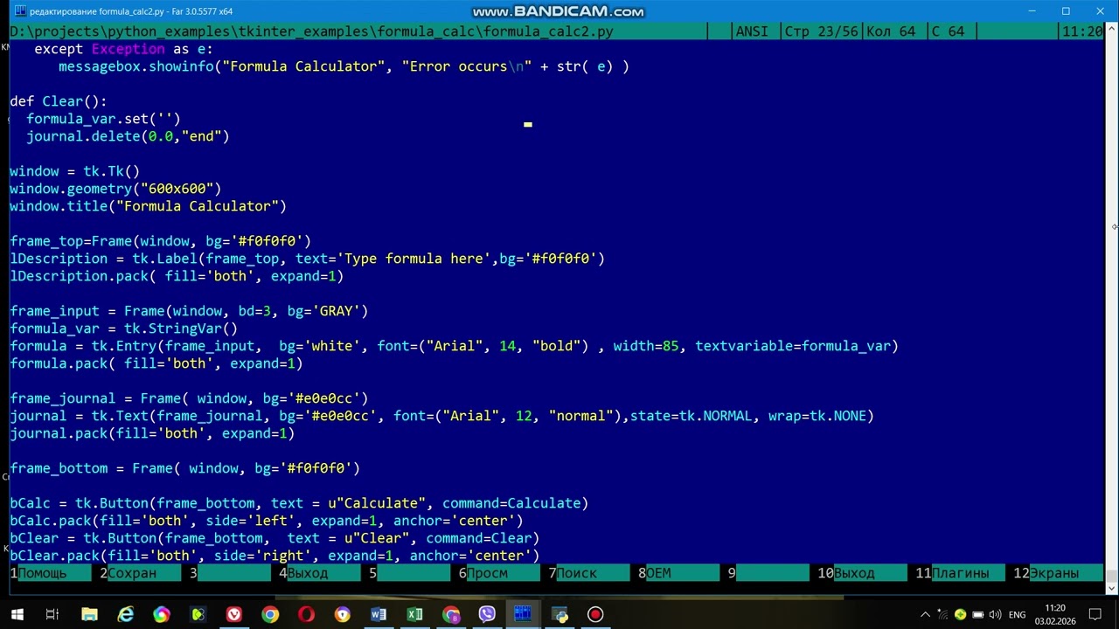Image resolution: width=1119 pixels, height=629 pixels.
Task: Click the 11 Плагины function key
Action: [960, 573]
